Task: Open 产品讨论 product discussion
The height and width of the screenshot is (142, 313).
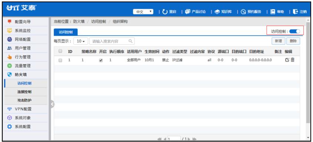Action: tap(195, 12)
